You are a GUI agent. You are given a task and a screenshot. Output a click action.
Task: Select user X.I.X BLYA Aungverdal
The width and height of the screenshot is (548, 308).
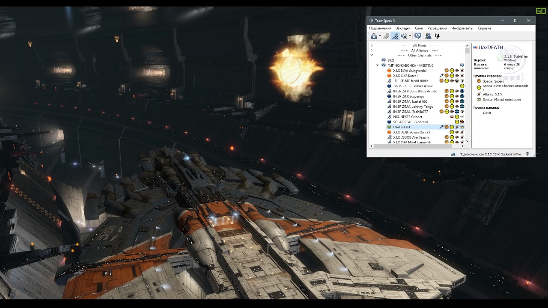point(410,71)
